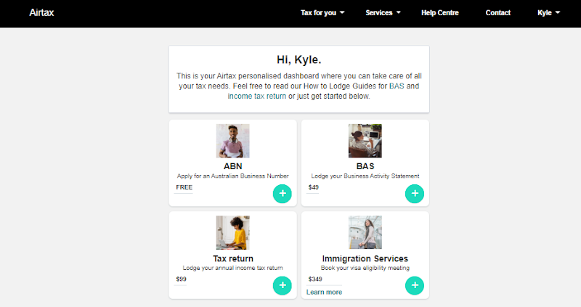Click 'Lodge your Business Activity Statement' text
Viewport: 581px width, 307px height.
pyautogui.click(x=365, y=176)
